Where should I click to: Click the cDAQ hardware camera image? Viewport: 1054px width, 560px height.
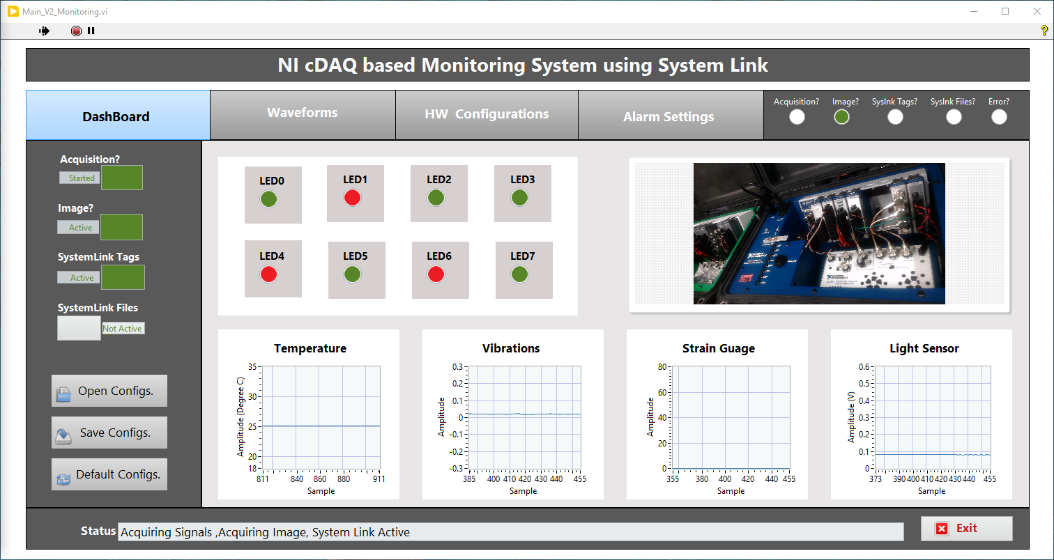[819, 233]
